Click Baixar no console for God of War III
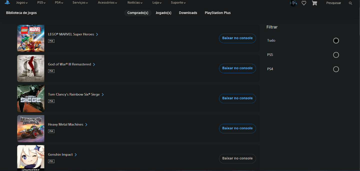360x171 pixels. pos(237,68)
